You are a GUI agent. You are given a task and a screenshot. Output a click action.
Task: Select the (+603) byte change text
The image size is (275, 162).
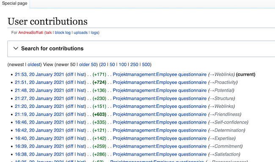99,115
